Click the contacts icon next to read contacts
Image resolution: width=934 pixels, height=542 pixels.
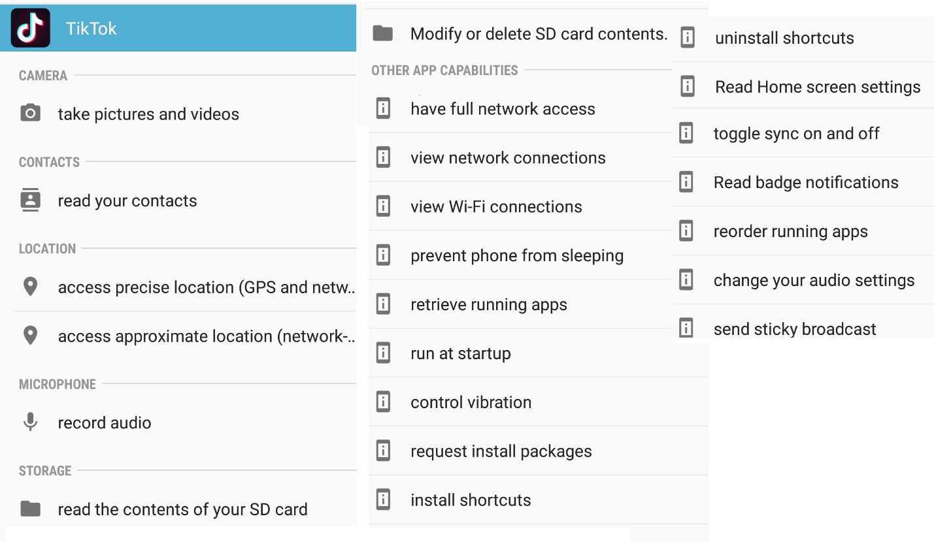(30, 200)
